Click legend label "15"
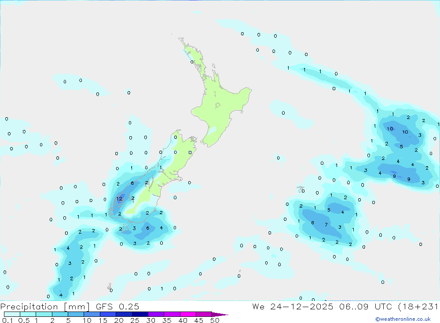 click(x=103, y=320)
